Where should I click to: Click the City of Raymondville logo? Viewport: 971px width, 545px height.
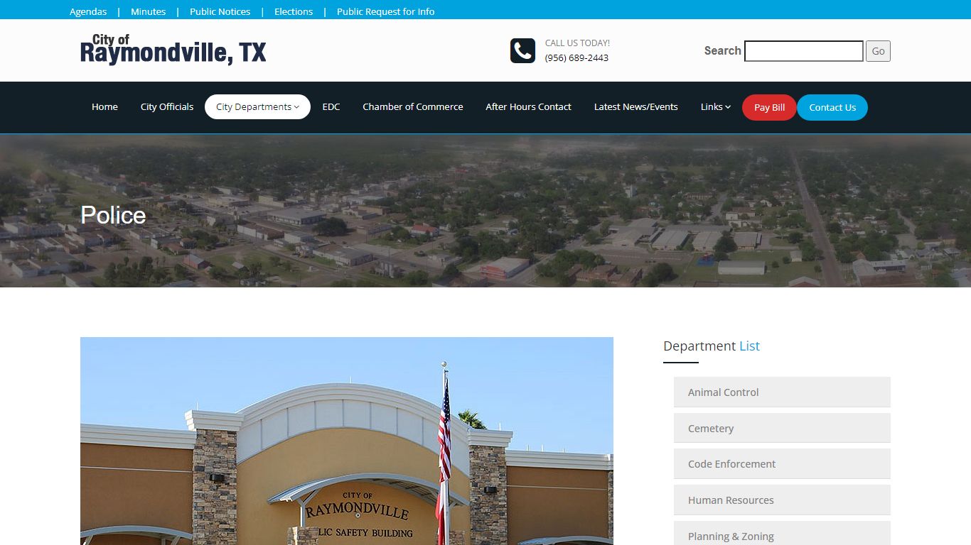(173, 50)
